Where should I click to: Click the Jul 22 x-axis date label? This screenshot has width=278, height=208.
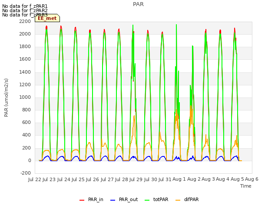[x=35, y=179]
